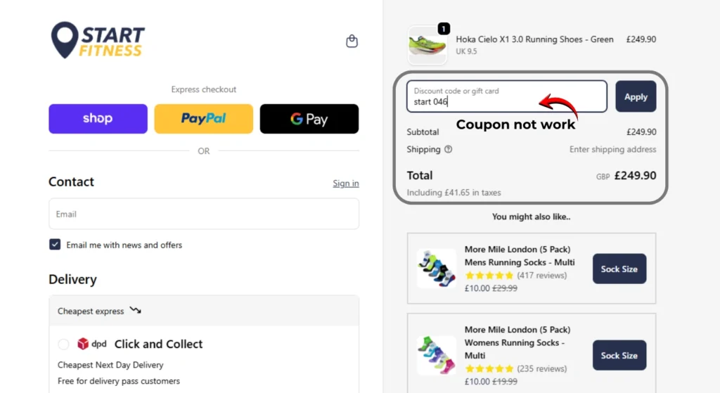The image size is (720, 393).
Task: Click the Hoka running shoe thumbnail
Action: 427,46
